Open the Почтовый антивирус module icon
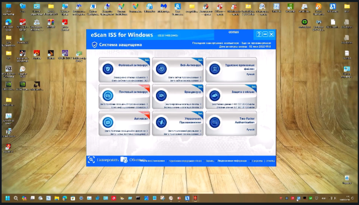Image resolution: width=359 pixels, height=205 pixels. 108,96
